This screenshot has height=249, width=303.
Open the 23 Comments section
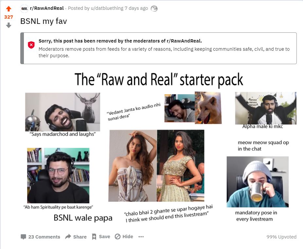point(44,237)
